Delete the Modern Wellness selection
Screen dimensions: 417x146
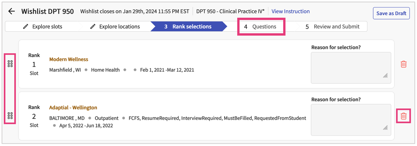pos(403,64)
